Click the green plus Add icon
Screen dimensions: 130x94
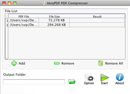(x=14, y=63)
